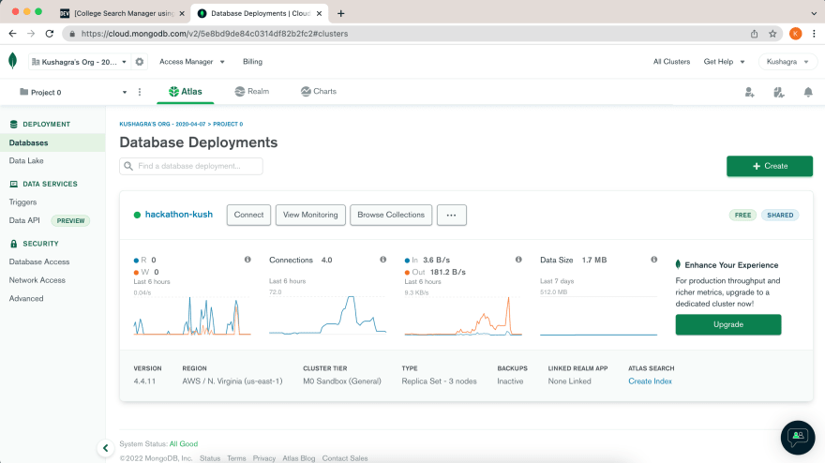Click the green Create button
Screen dimensions: 825x463
pos(770,166)
